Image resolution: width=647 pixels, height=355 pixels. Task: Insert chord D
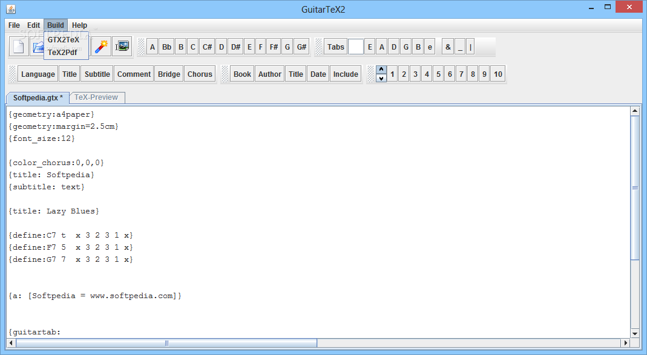click(221, 47)
